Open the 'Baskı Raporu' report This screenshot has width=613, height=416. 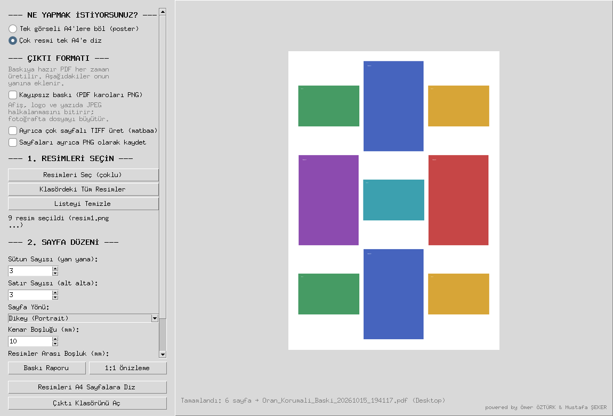point(47,368)
